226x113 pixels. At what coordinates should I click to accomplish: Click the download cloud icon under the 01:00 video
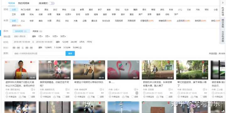(x=55, y=97)
